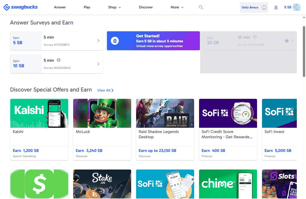Click Earn 400 SB on SoFi Credit
Screen dimensions: 306x199
(213, 150)
